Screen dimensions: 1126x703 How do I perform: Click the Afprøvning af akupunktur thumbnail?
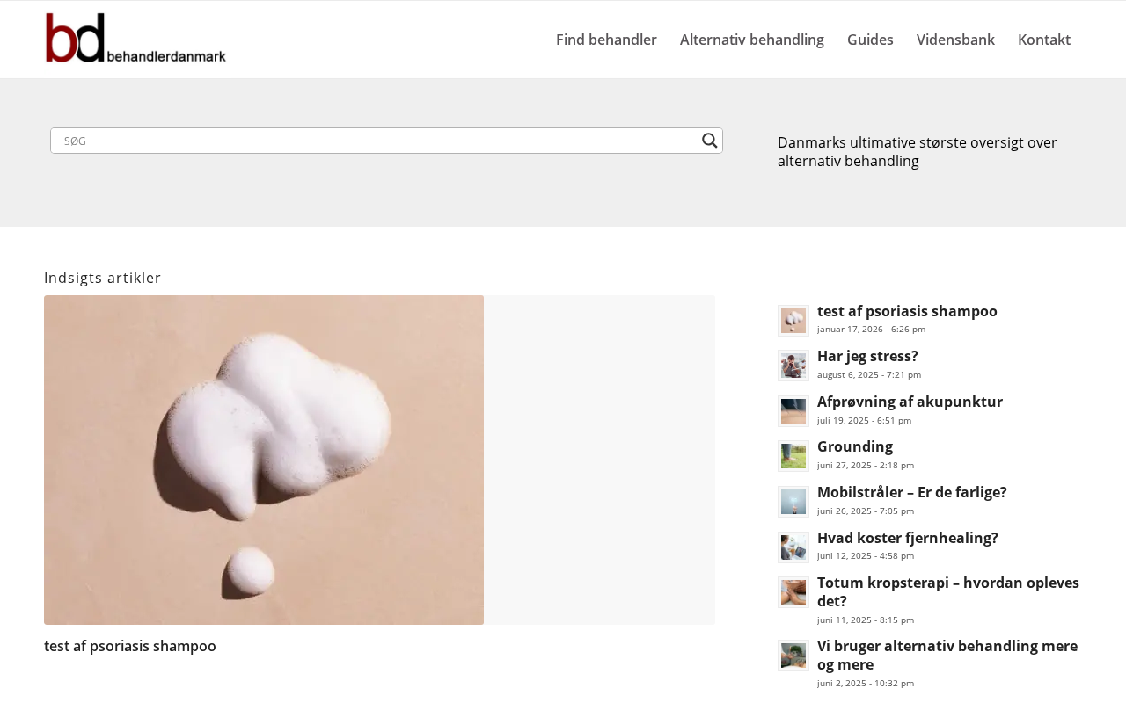[793, 411]
